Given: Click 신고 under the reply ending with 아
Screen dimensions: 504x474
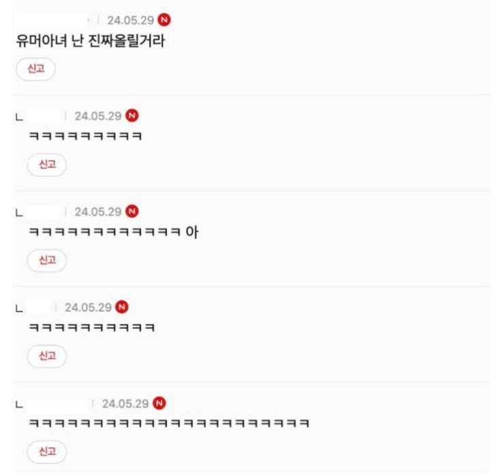Looking at the screenshot, I should (47, 260).
